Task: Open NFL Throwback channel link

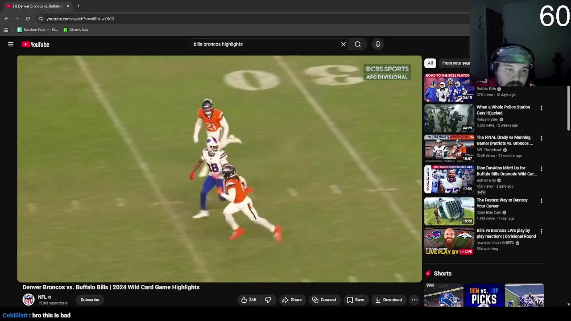Action: point(489,150)
